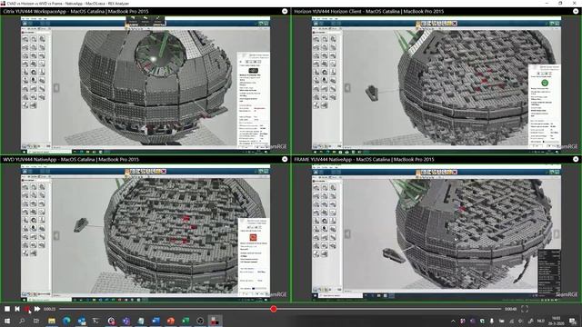582x327 pixels.
Task: Open the Horizon YUV444 panel options dropdown
Action: (x=576, y=12)
